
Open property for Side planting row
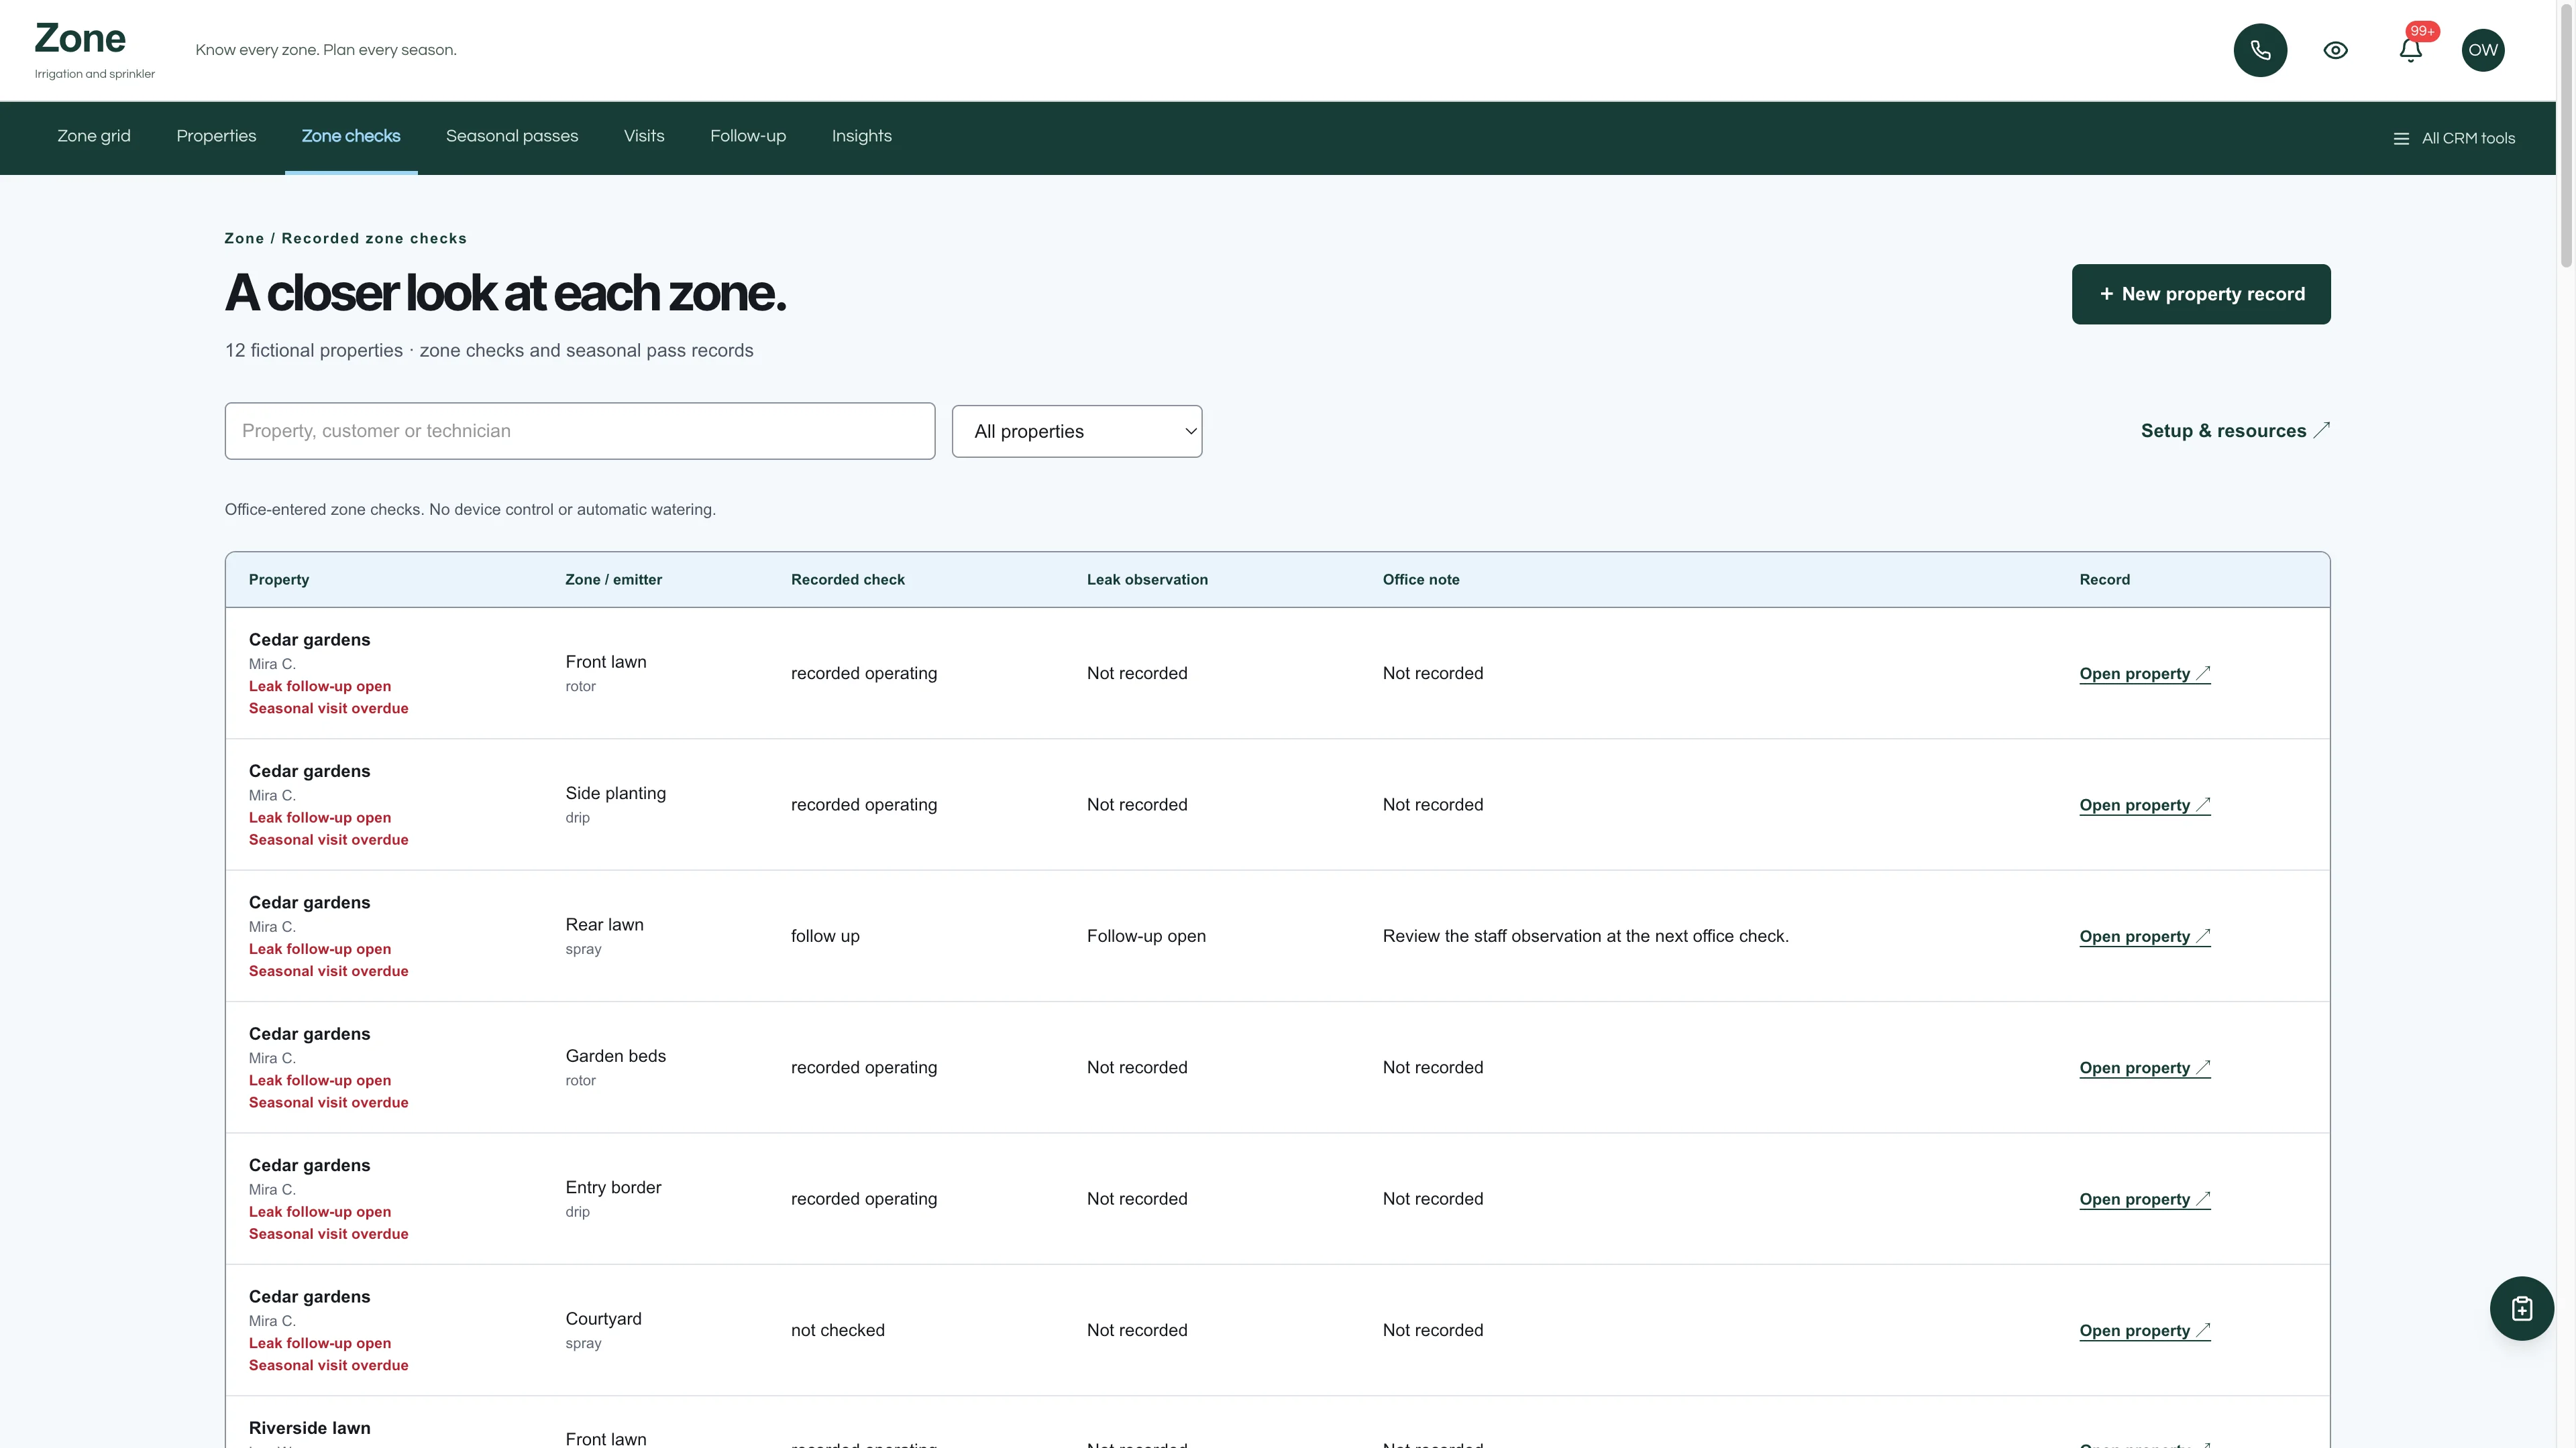2144,805
